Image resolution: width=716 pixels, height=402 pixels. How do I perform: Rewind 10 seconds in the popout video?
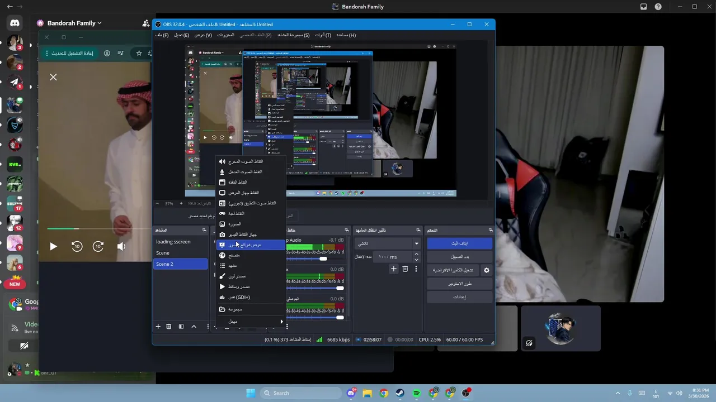click(x=77, y=246)
